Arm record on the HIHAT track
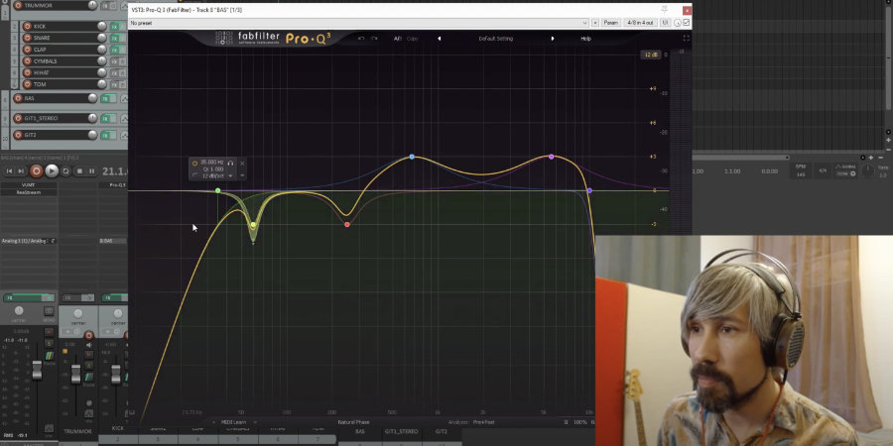The width and height of the screenshot is (893, 446). pyautogui.click(x=27, y=72)
